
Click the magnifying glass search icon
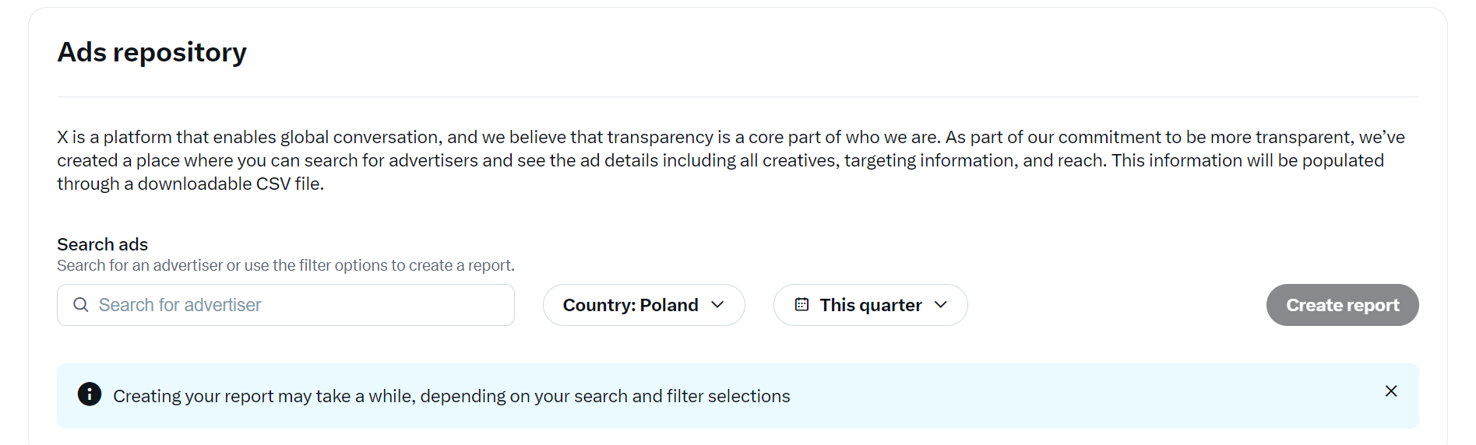pyautogui.click(x=81, y=305)
